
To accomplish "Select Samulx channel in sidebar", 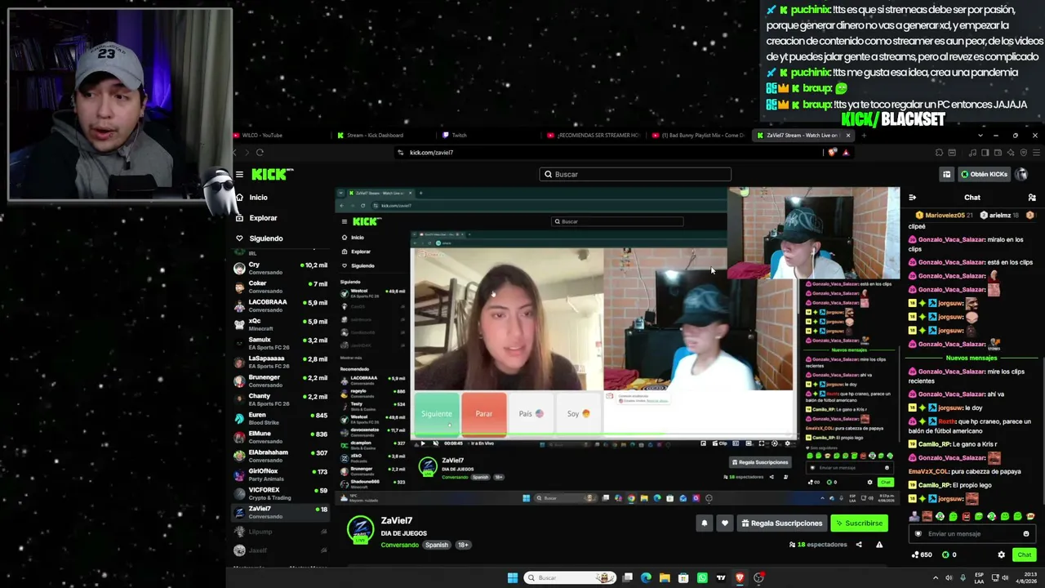I will [281, 343].
